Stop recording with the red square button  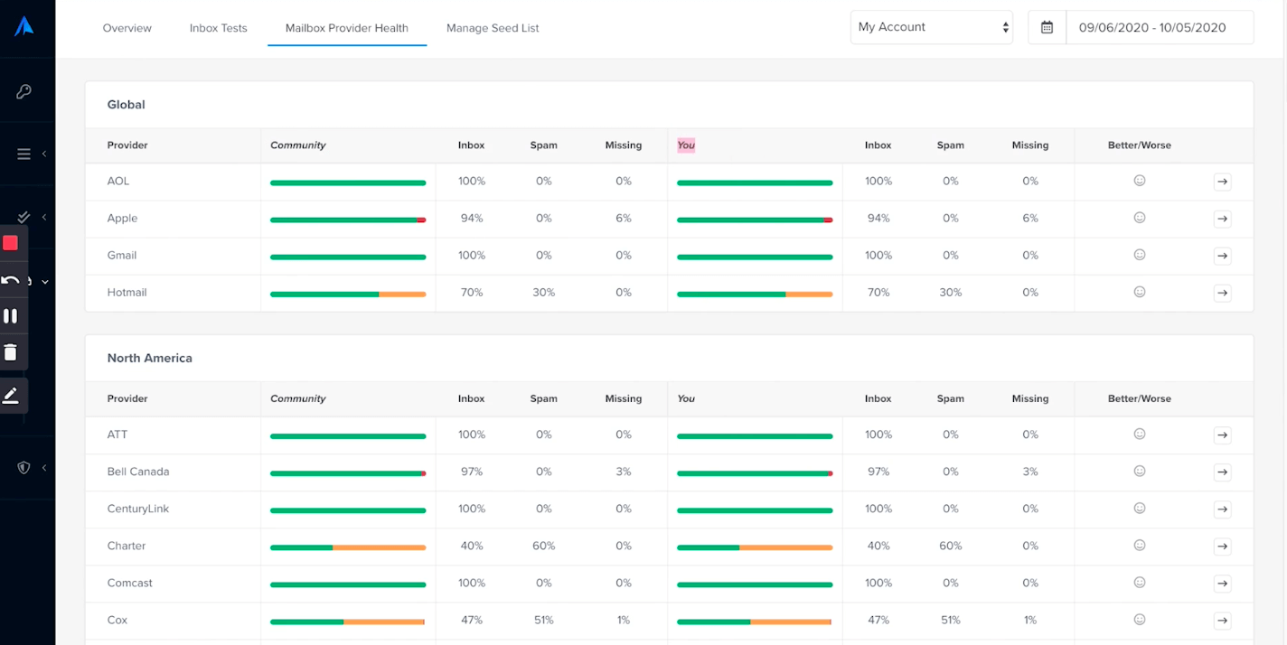[11, 243]
